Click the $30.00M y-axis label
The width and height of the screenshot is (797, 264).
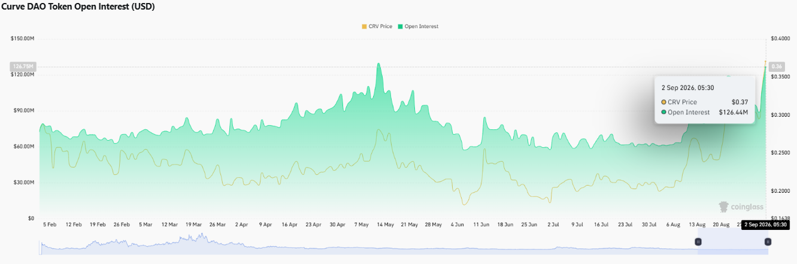[24, 183]
